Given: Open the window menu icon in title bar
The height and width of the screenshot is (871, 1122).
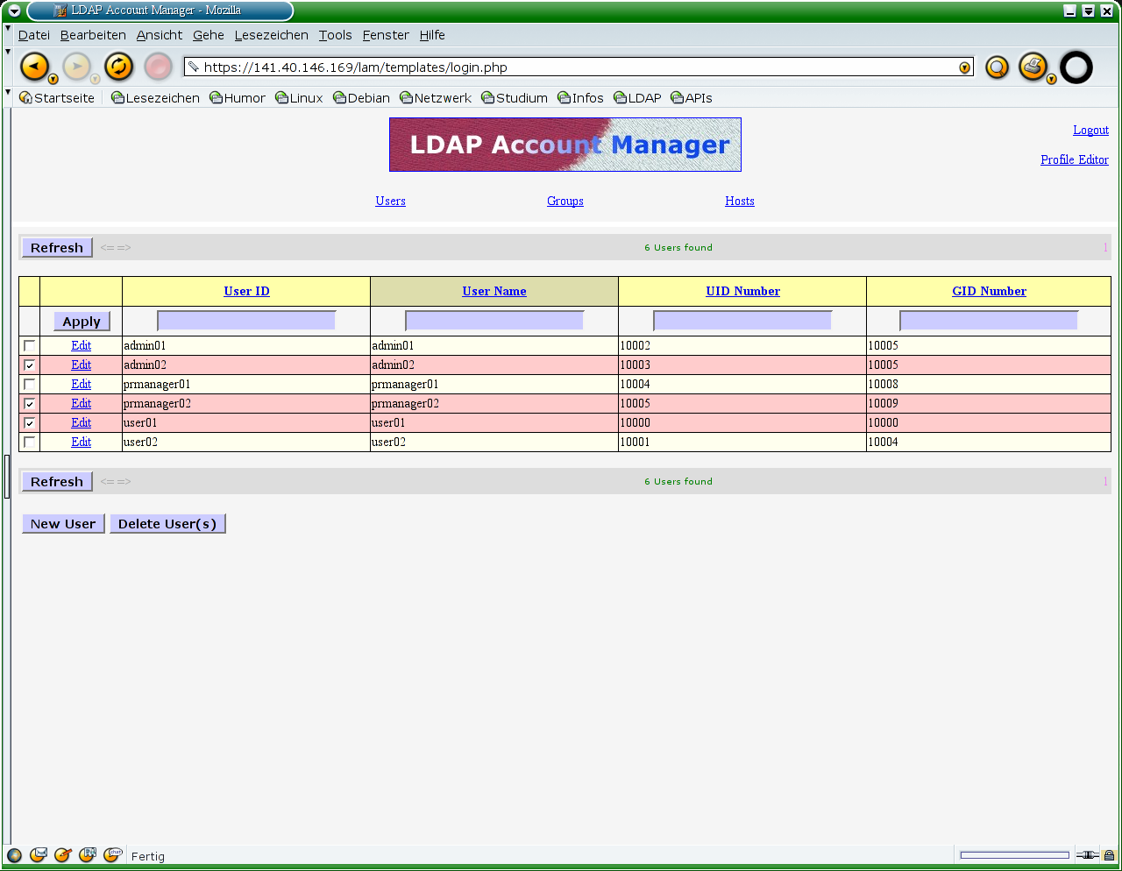Looking at the screenshot, I should pos(14,11).
